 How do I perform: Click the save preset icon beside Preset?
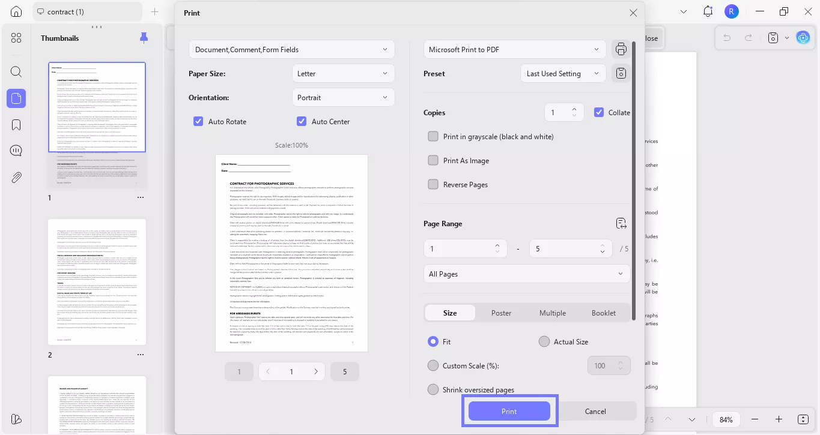621,73
